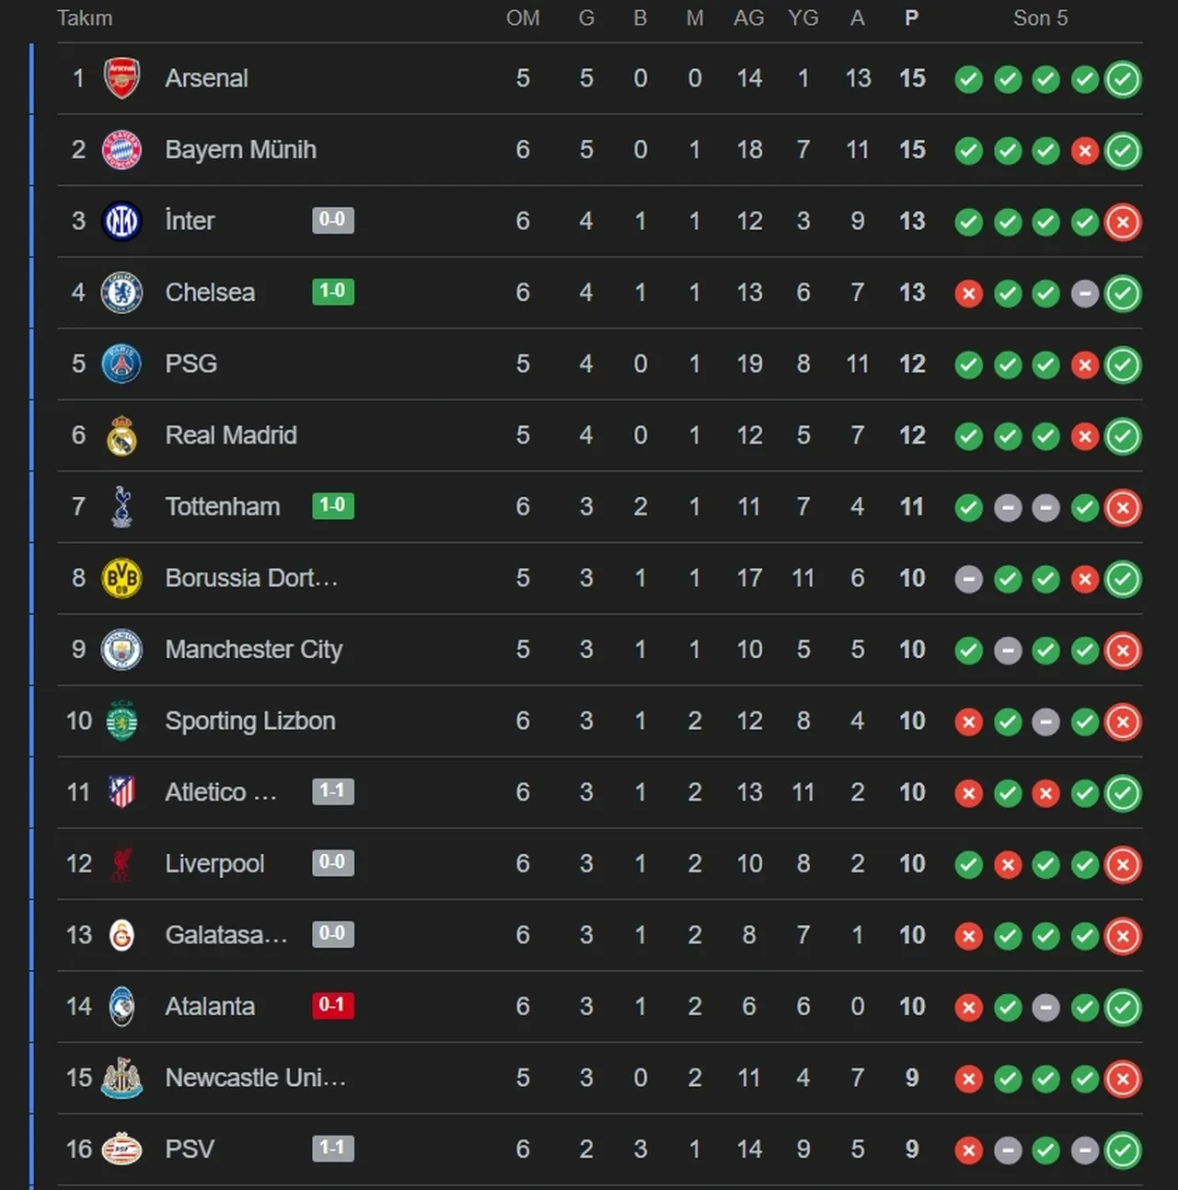Click the Chelsea club crest
This screenshot has height=1190, width=1178.
click(x=121, y=293)
